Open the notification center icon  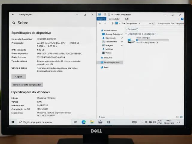tap(179, 122)
